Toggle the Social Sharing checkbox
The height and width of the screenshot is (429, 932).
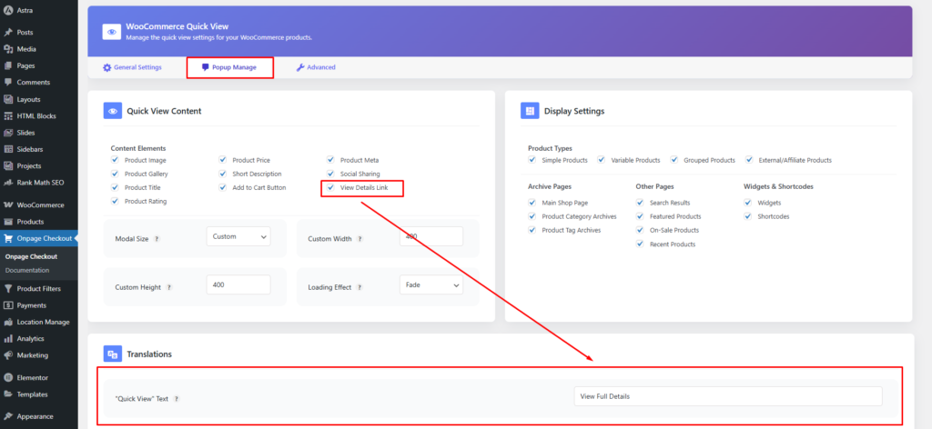pyautogui.click(x=332, y=174)
